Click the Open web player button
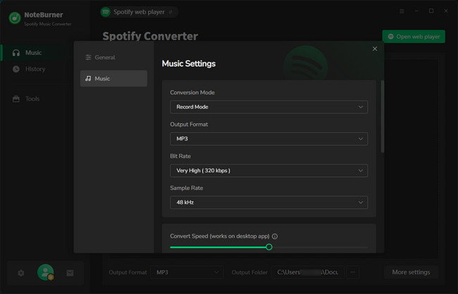The image size is (458, 294). point(414,37)
